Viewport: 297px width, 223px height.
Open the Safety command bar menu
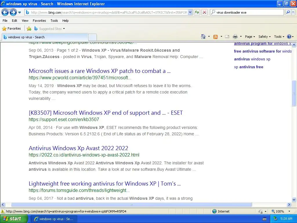[265, 37]
